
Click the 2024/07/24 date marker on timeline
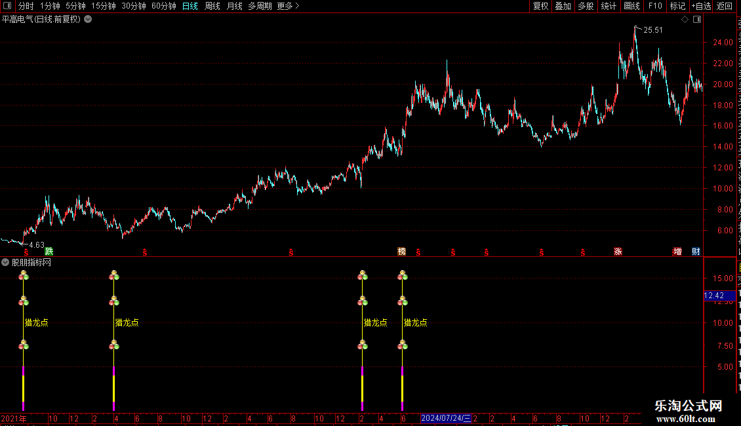click(x=446, y=418)
